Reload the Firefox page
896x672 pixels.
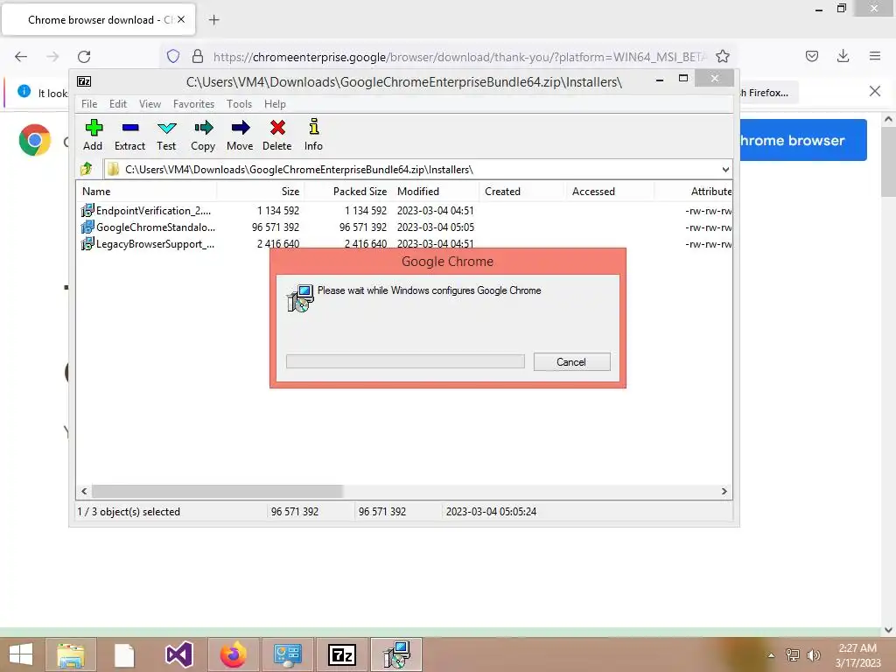click(84, 57)
